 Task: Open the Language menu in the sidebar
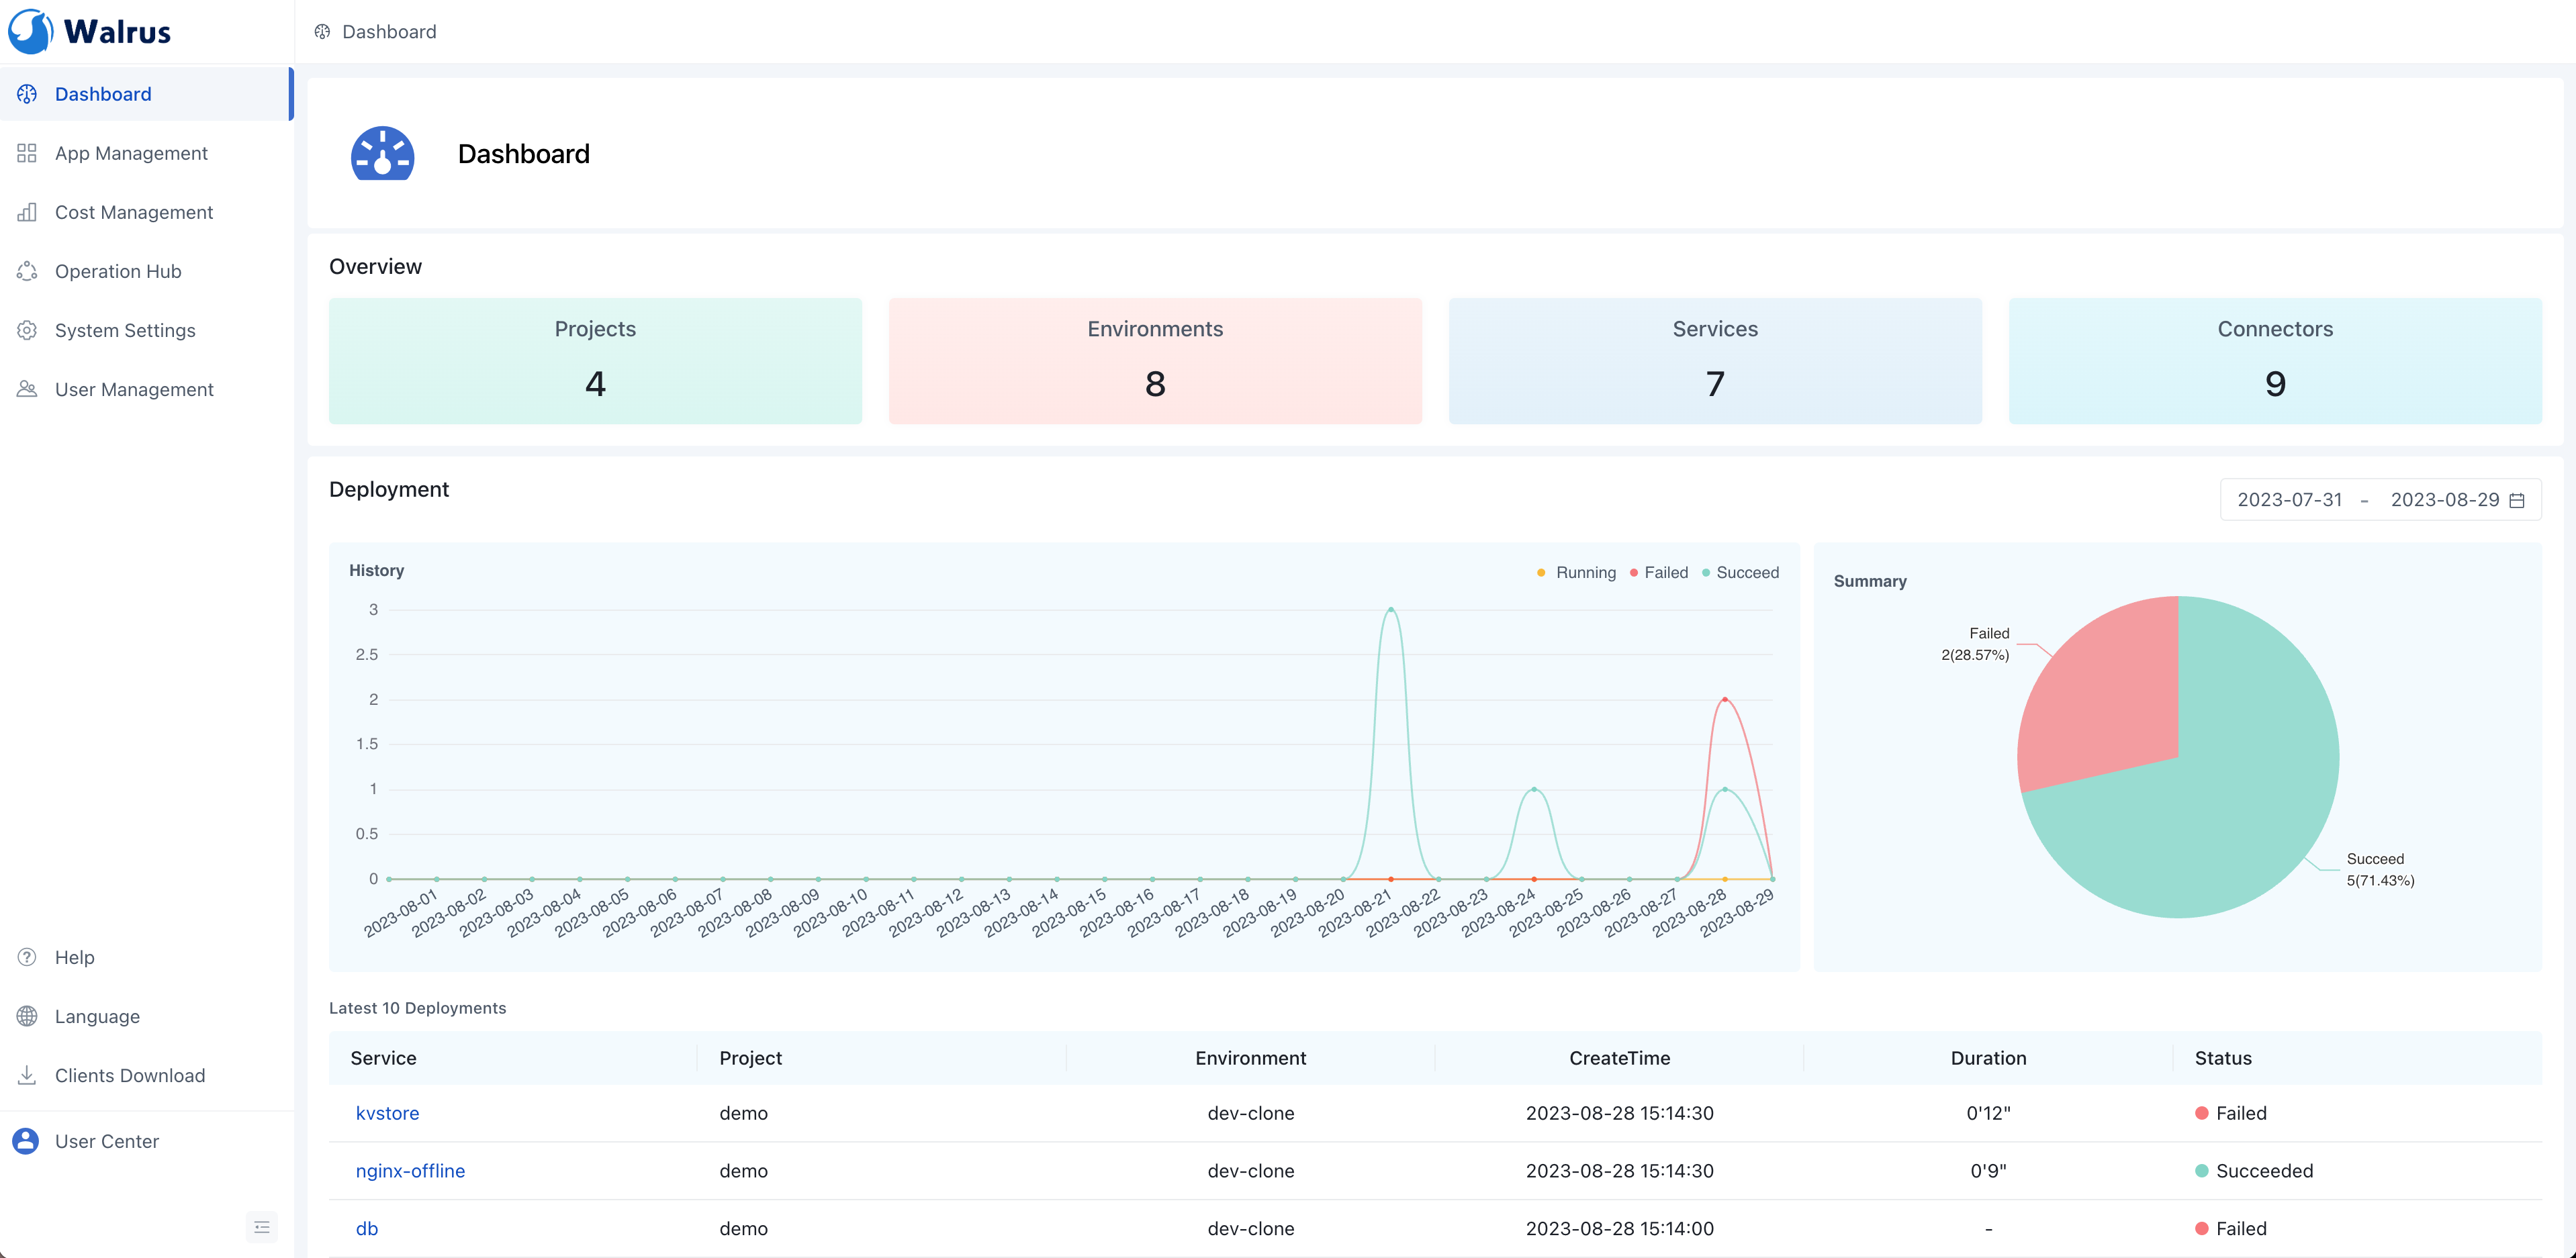pos(97,1016)
